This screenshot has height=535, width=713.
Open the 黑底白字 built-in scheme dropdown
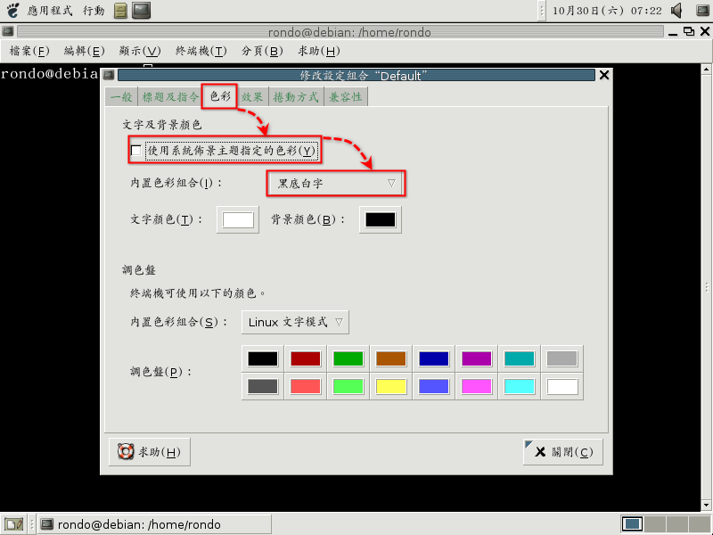(336, 184)
